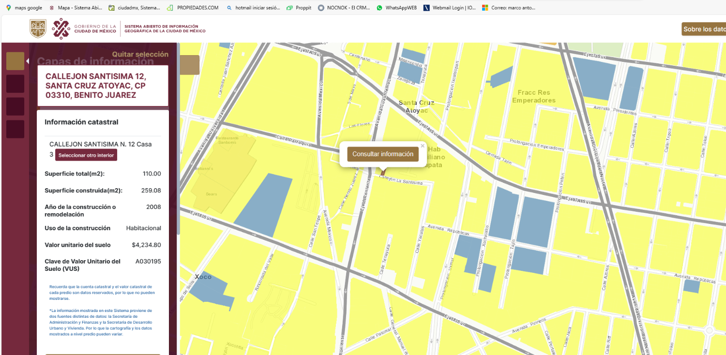The image size is (726, 355).
Task: Open the PROPIEDADES.COM bookmark
Action: (193, 8)
